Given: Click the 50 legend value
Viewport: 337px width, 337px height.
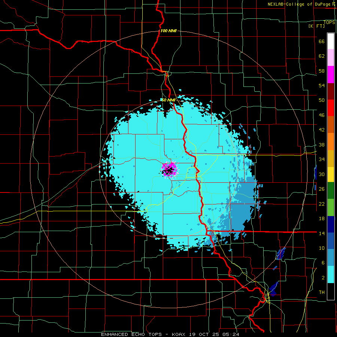Looking at the screenshot, I should pos(322,100).
